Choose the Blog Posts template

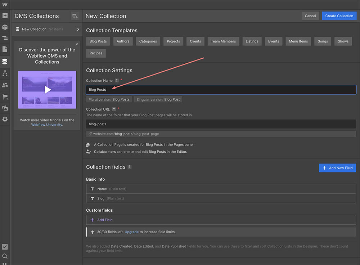point(98,41)
